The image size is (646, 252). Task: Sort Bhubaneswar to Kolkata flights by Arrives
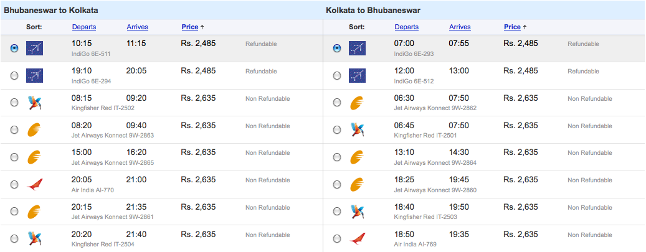137,27
